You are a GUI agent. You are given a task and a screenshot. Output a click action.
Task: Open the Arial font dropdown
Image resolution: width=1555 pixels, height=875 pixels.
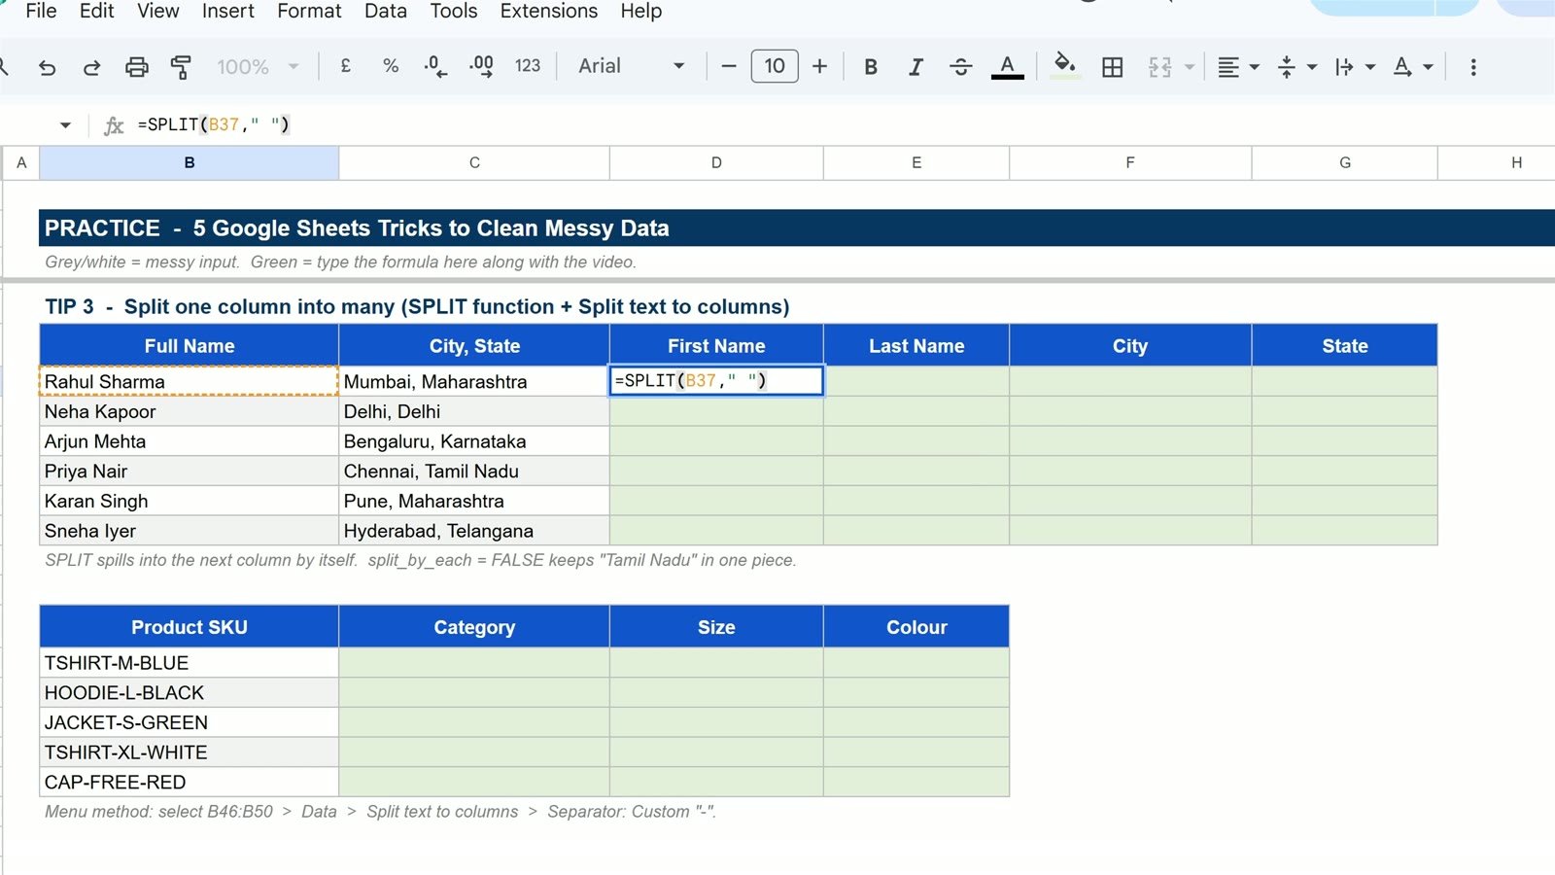pos(632,66)
